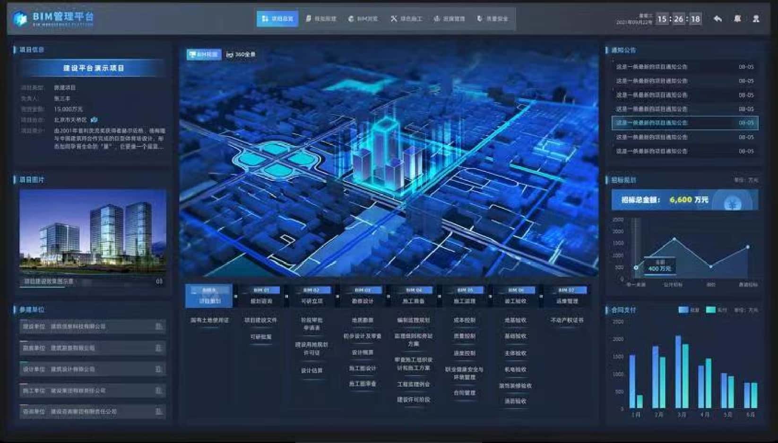Open details icon on 建设单位 row
Image resolution: width=778 pixels, height=443 pixels.
[x=159, y=326]
